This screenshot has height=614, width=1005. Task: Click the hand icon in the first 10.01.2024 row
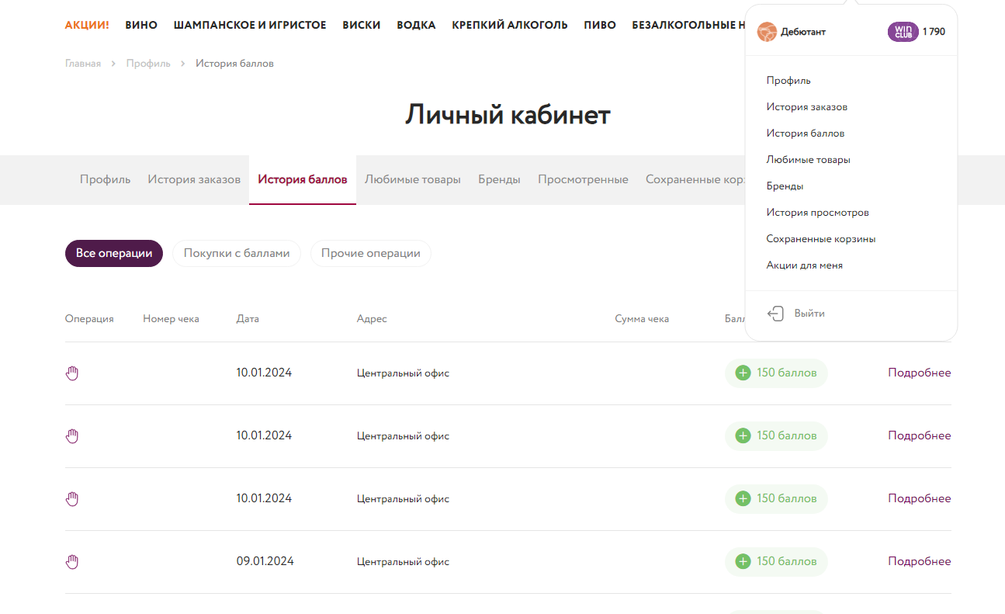(72, 373)
